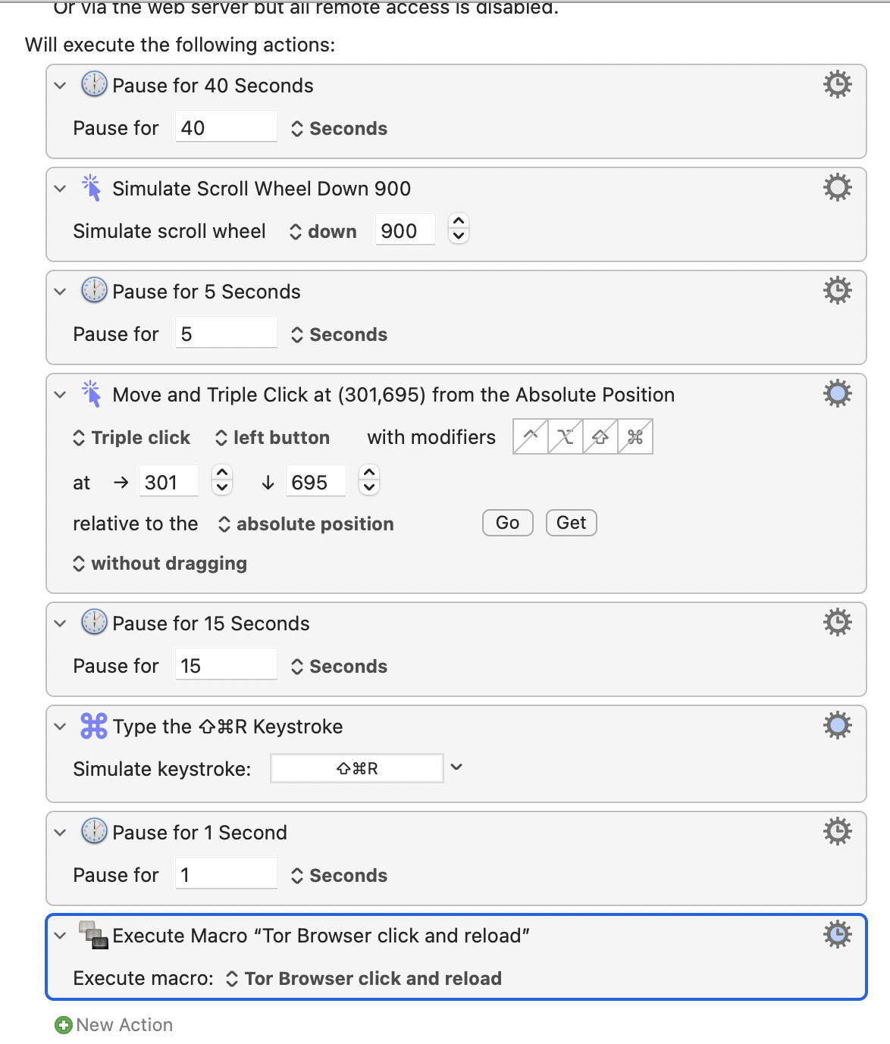Open the 'absolute position' popup menu
This screenshot has width=890, height=1044.
[306, 524]
